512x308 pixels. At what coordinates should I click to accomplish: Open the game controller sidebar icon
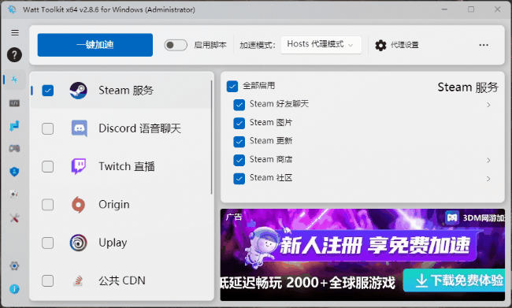pyautogui.click(x=14, y=149)
